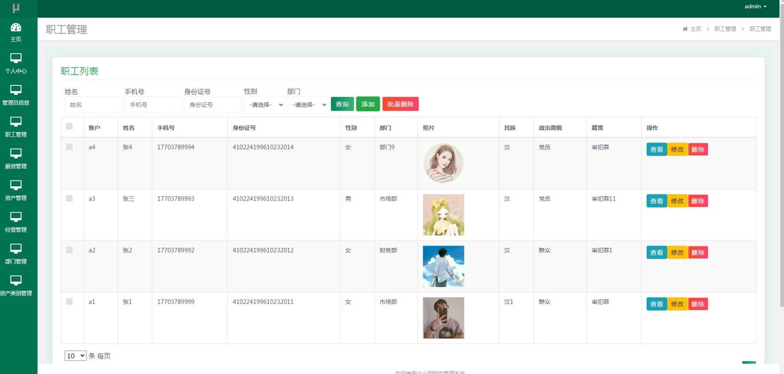784x374 pixels.
Task: Check the row checkbox for account a4
Action: pyautogui.click(x=69, y=147)
